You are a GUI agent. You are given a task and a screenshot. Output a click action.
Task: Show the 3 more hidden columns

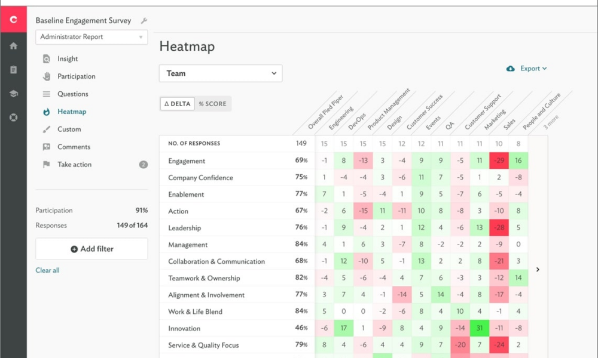pyautogui.click(x=551, y=122)
